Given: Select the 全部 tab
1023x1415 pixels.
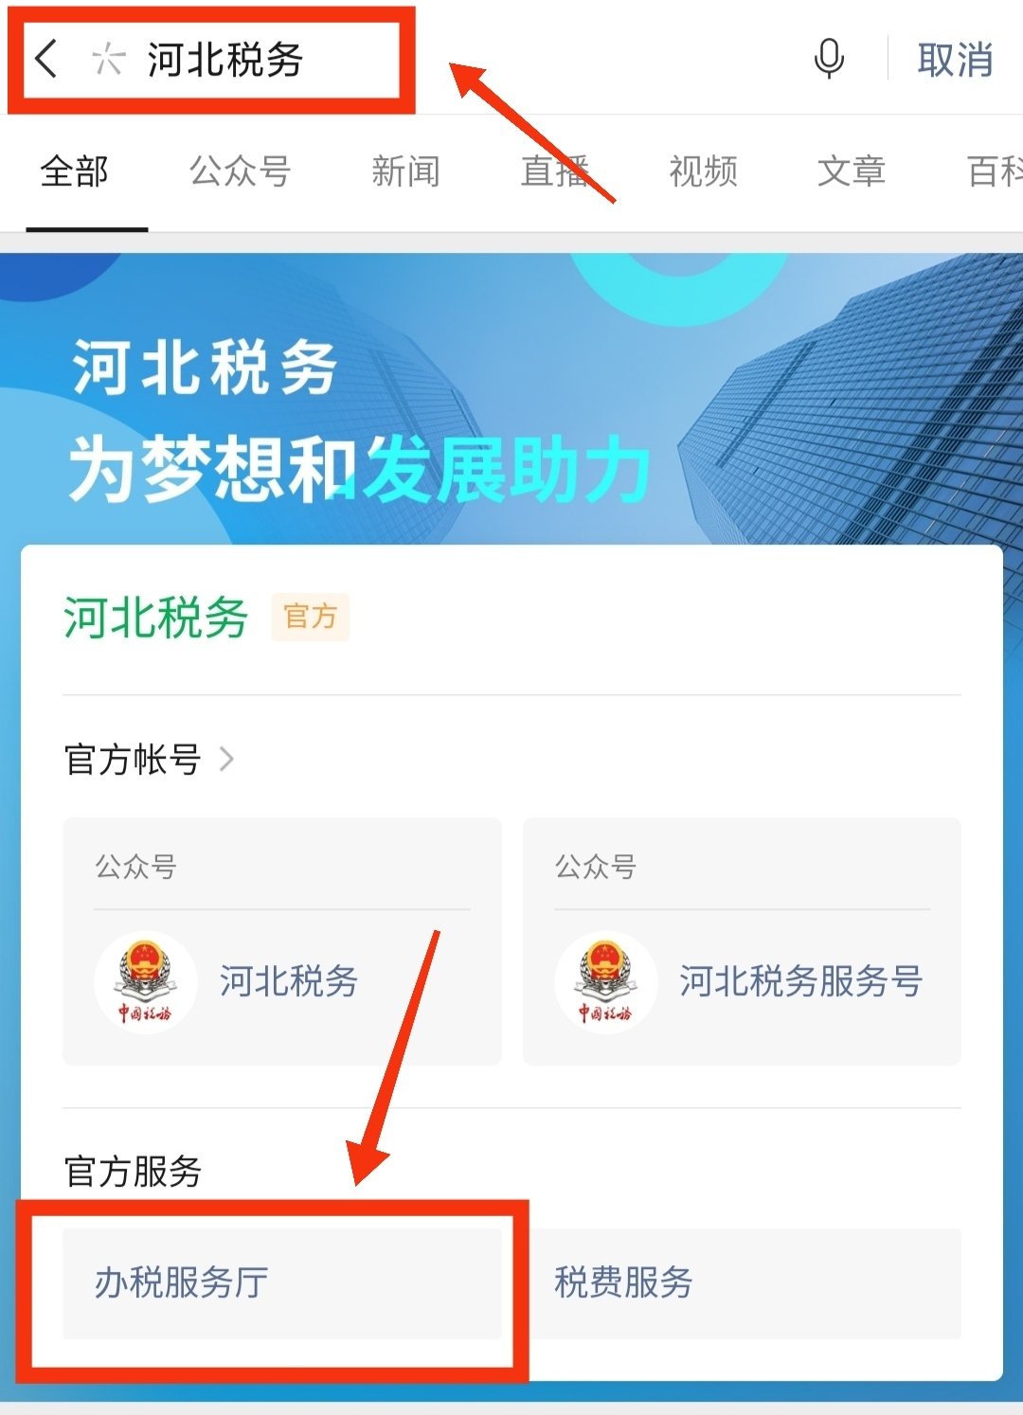Looking at the screenshot, I should click(74, 171).
